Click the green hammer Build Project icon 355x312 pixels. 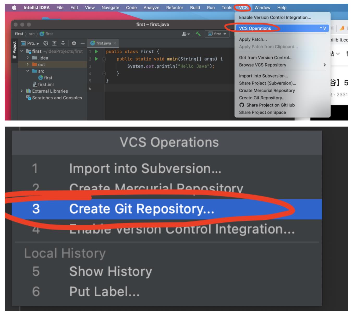198,34
